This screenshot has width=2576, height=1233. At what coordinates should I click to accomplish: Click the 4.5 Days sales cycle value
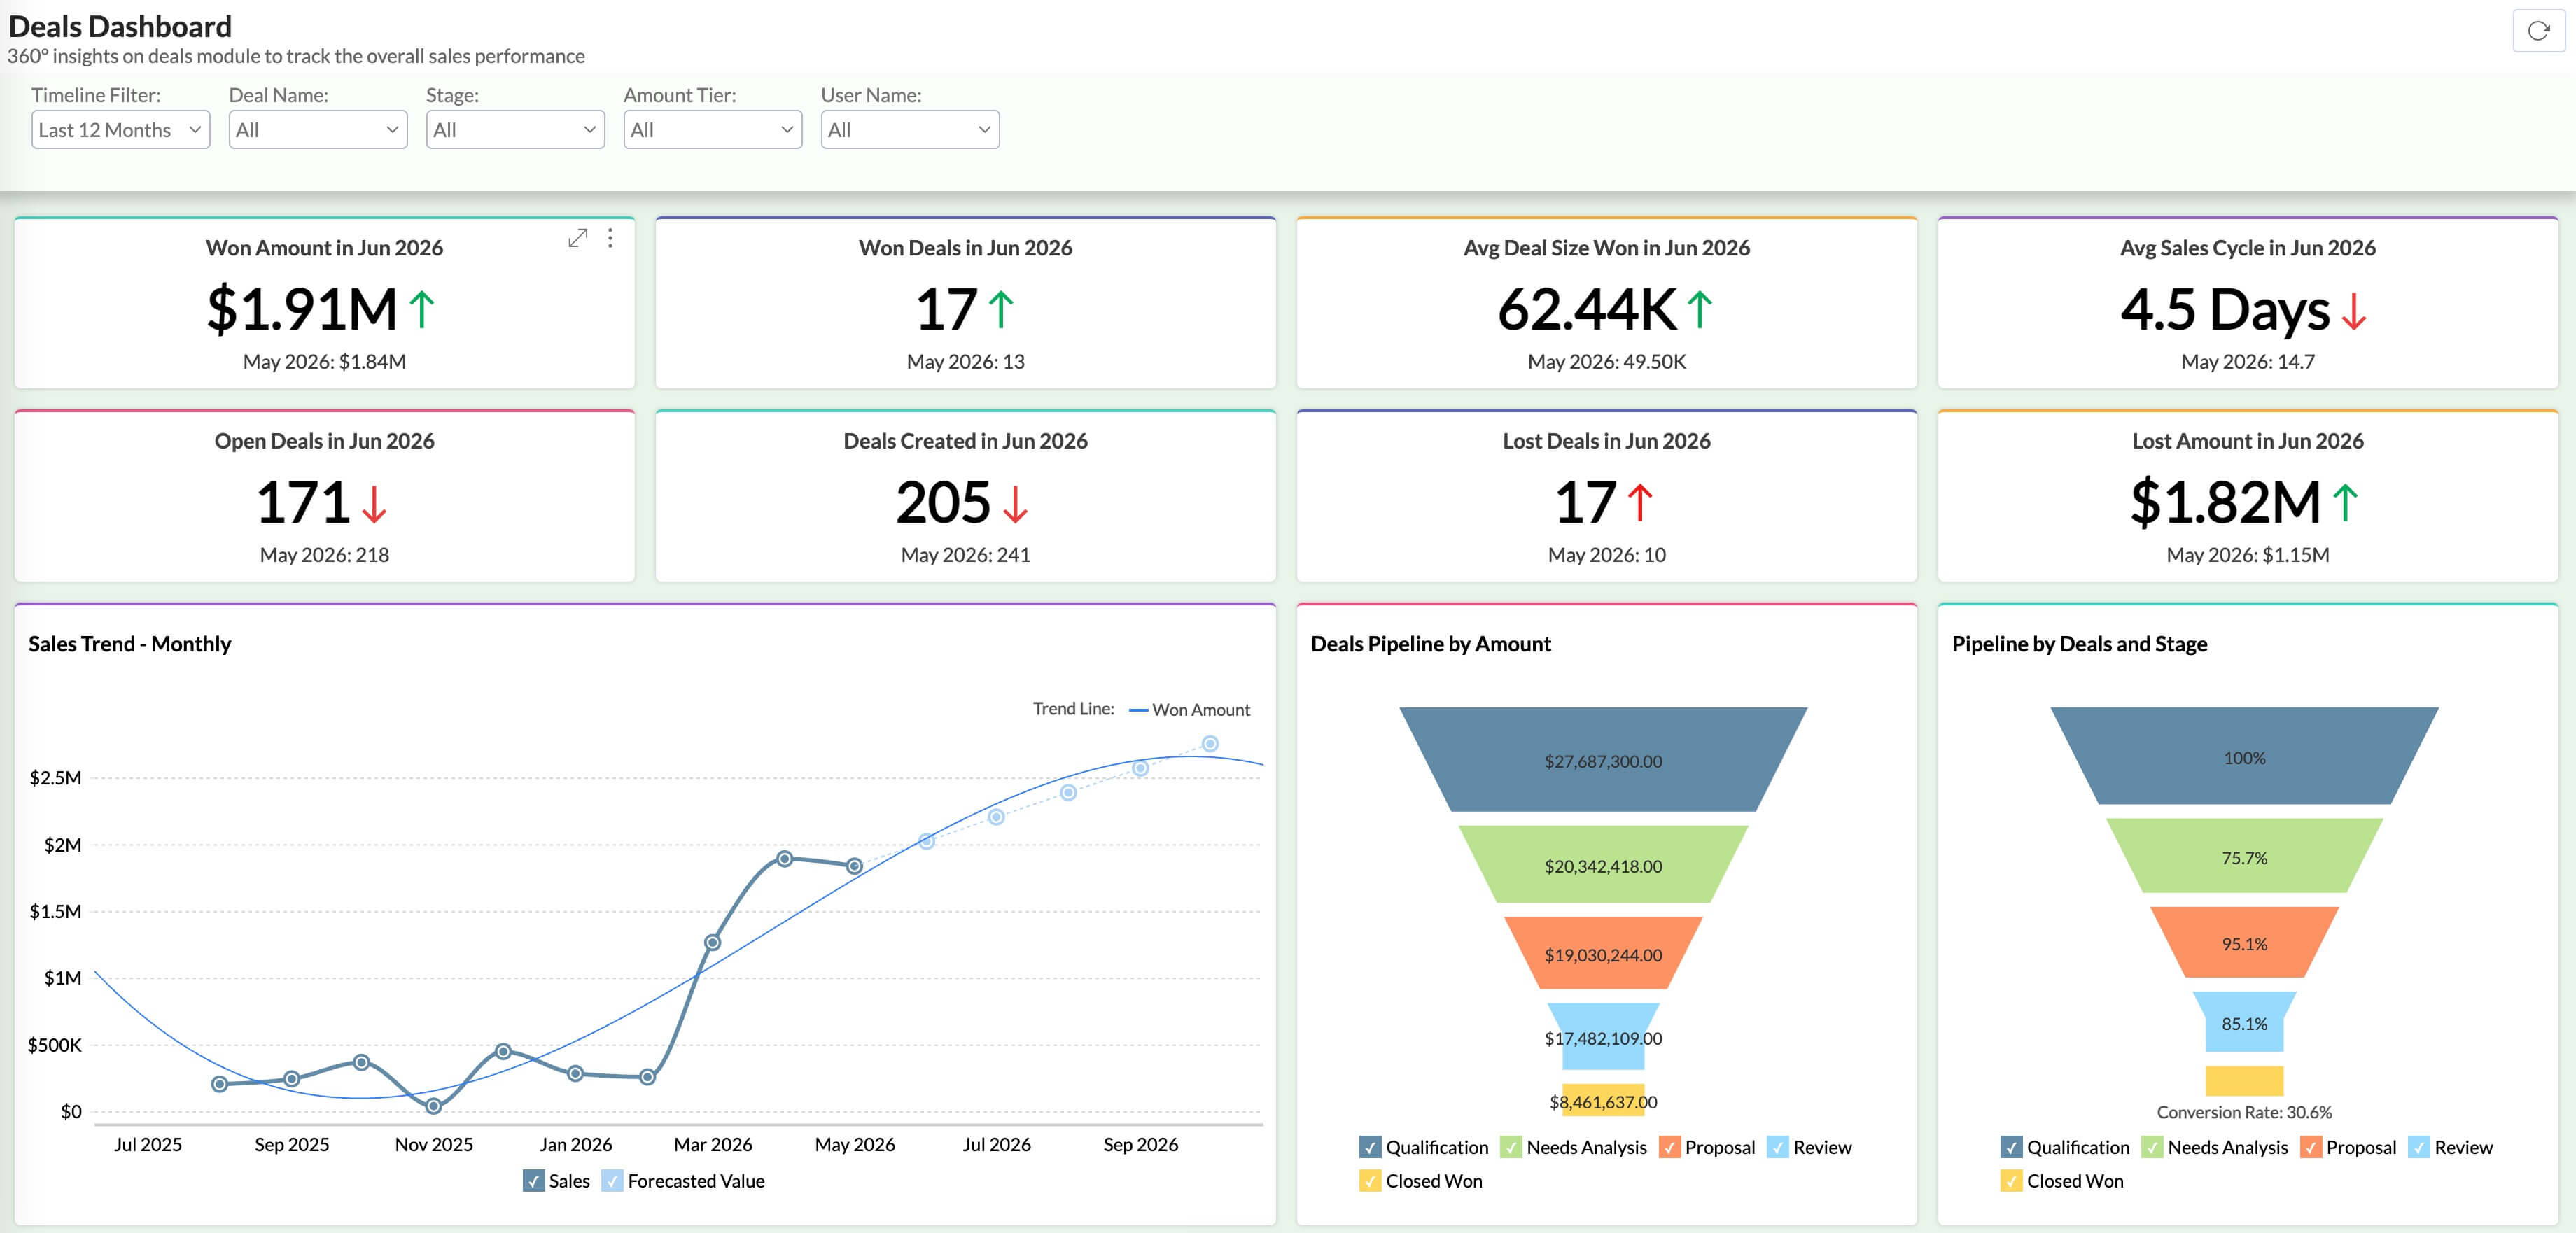point(2225,309)
